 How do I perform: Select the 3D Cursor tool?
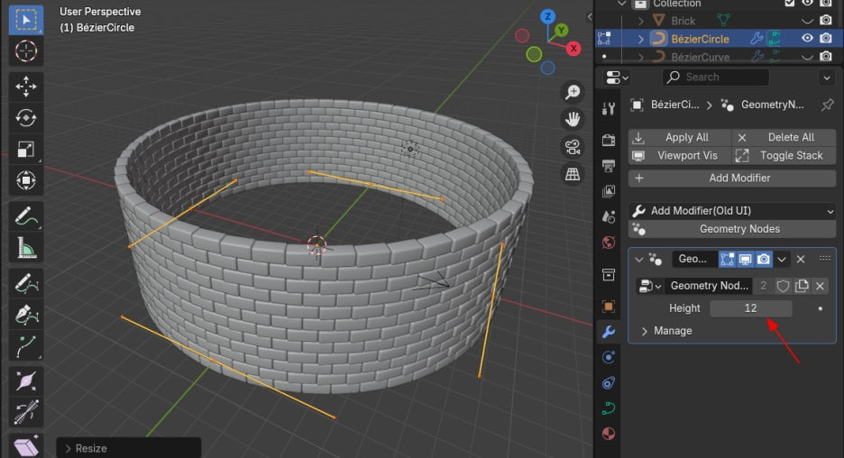pos(26,51)
